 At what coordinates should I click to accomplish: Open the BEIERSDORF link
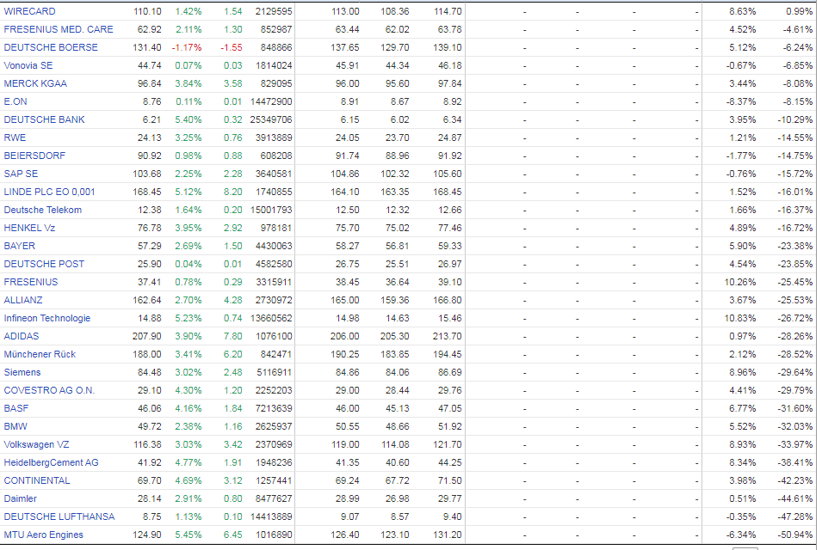34,156
